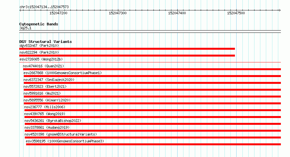The width and height of the screenshot is (290, 157).
Task: Click the red bar under nsv4390765
Action: click(152, 117)
